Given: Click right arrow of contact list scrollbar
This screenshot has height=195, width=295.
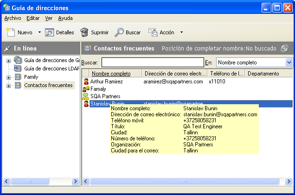Looking at the screenshot, I should [289, 181].
